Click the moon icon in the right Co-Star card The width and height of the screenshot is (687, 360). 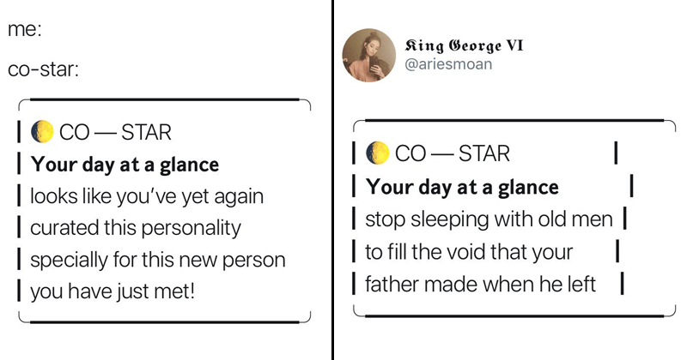point(376,154)
